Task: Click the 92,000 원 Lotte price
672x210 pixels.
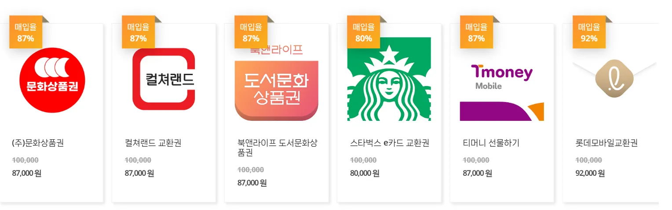Action: (x=590, y=173)
